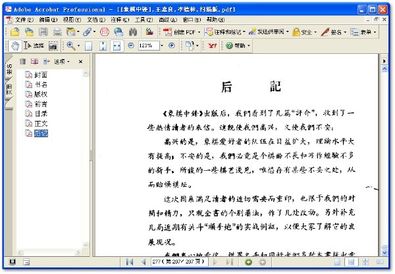Click the new bookmark icon in panel

point(34,61)
